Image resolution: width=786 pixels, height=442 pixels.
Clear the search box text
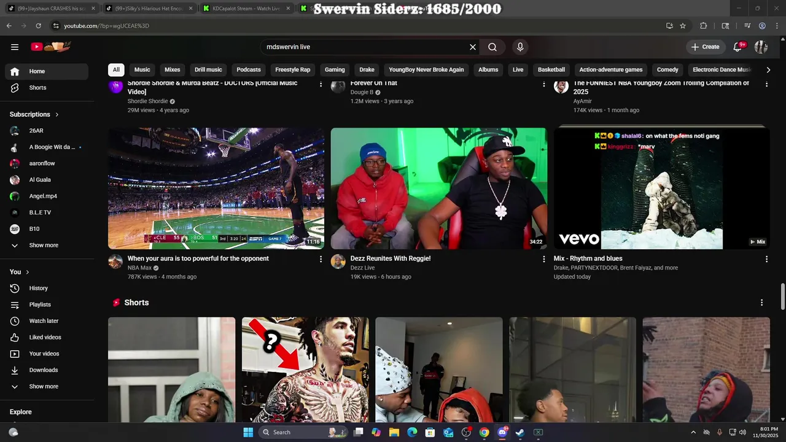[x=473, y=47]
